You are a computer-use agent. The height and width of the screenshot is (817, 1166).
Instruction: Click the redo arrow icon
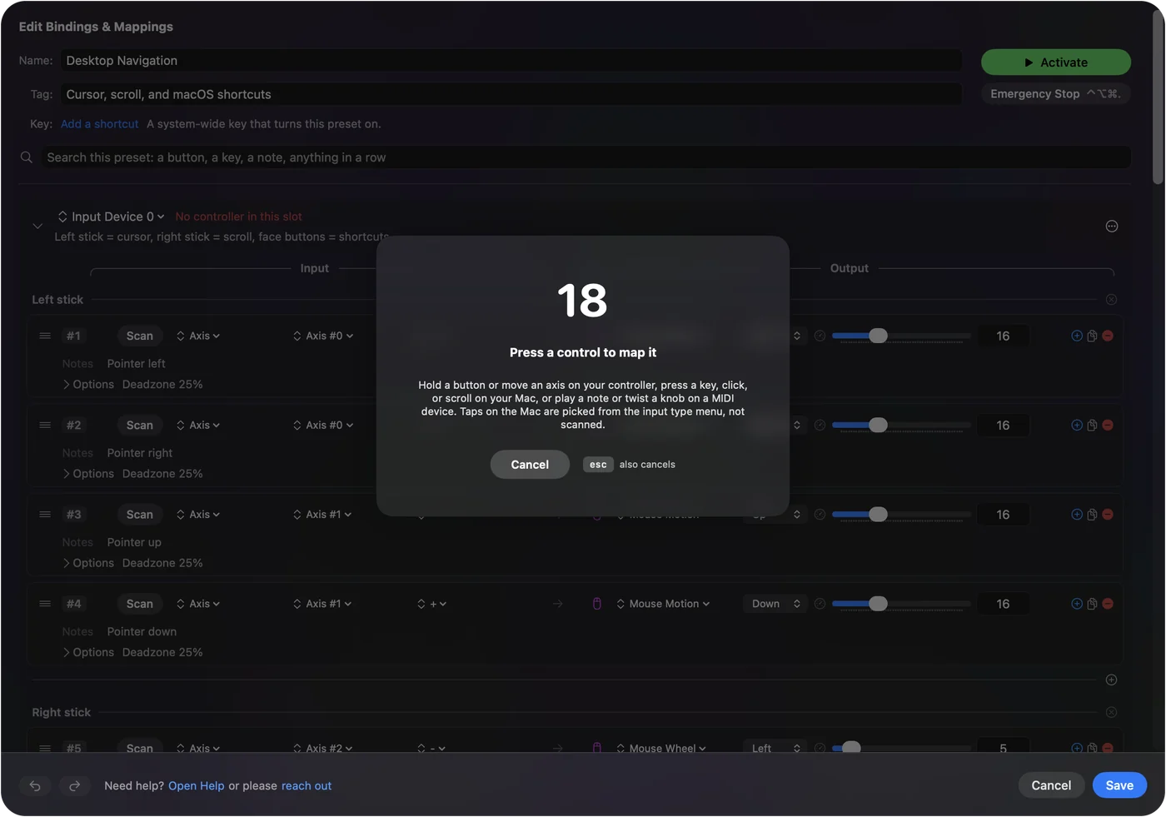click(x=74, y=785)
